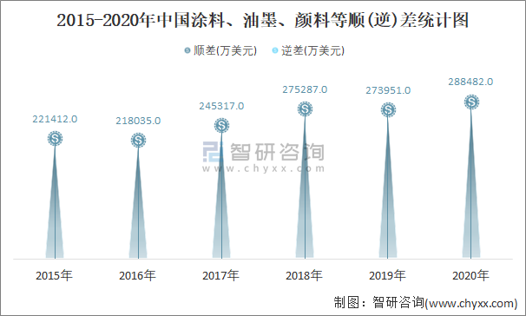Toggle the 逆差(万美元) legend label
This screenshot has width=526, height=316.
click(x=312, y=50)
